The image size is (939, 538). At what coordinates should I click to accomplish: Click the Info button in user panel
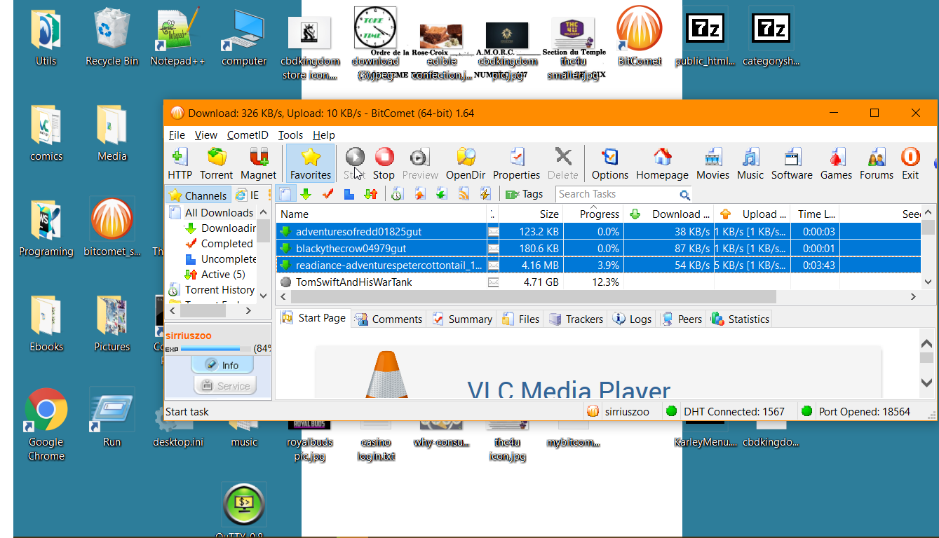(x=224, y=365)
